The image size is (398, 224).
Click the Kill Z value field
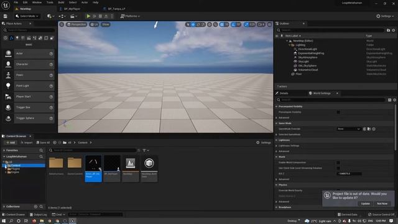349,174
